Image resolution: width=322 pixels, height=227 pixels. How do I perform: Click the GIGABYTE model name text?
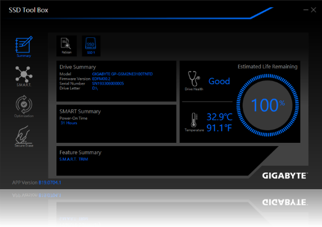click(x=122, y=74)
